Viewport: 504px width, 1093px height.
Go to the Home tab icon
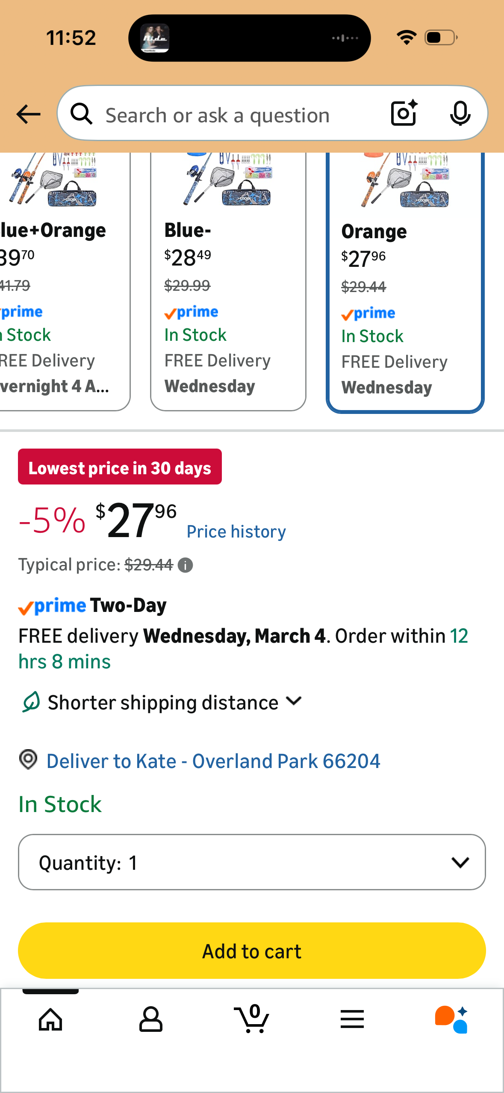click(x=50, y=1019)
